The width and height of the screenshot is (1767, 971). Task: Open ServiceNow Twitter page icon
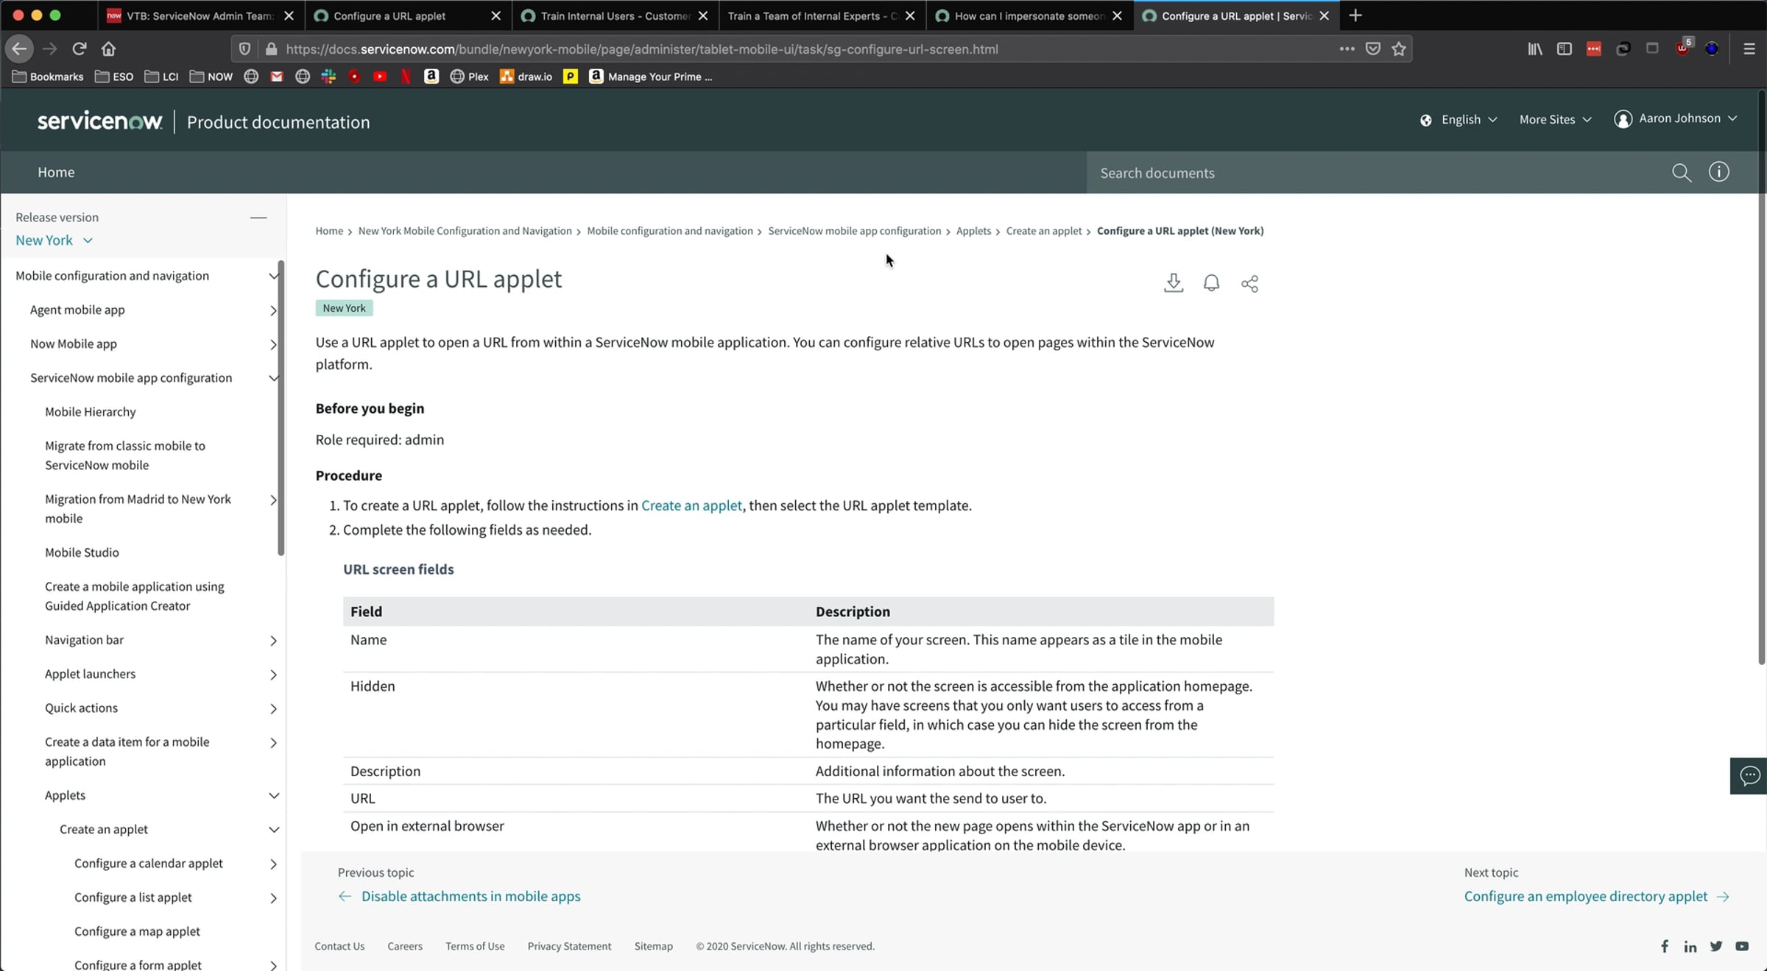pyautogui.click(x=1716, y=947)
